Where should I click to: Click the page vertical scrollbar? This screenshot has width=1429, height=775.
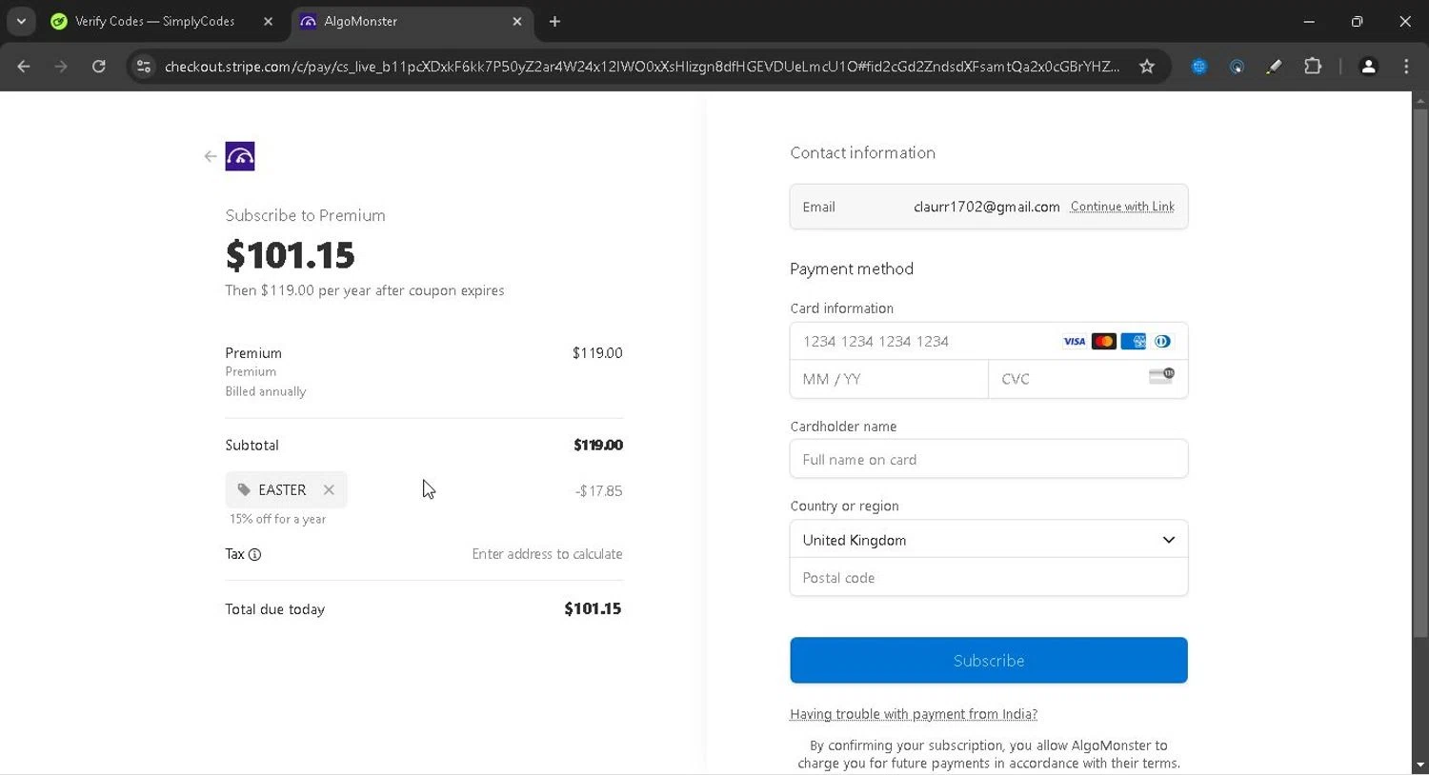pyautogui.click(x=1420, y=371)
